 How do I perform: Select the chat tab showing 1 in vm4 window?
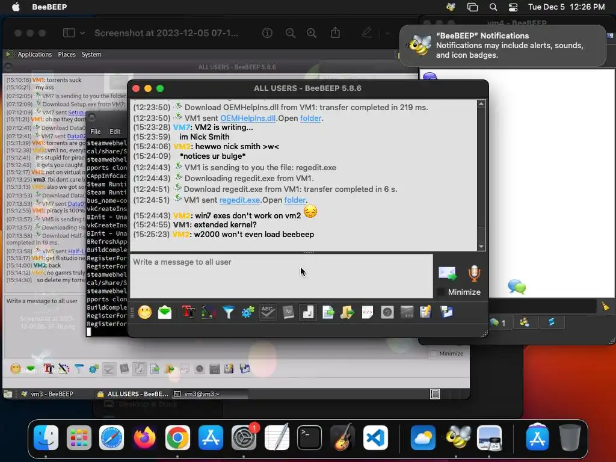point(497,323)
